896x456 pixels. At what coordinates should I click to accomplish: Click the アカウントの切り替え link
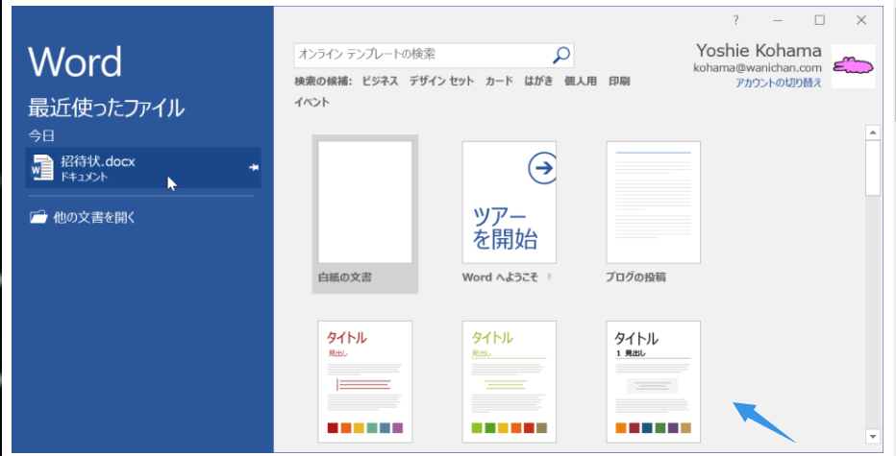coord(779,83)
